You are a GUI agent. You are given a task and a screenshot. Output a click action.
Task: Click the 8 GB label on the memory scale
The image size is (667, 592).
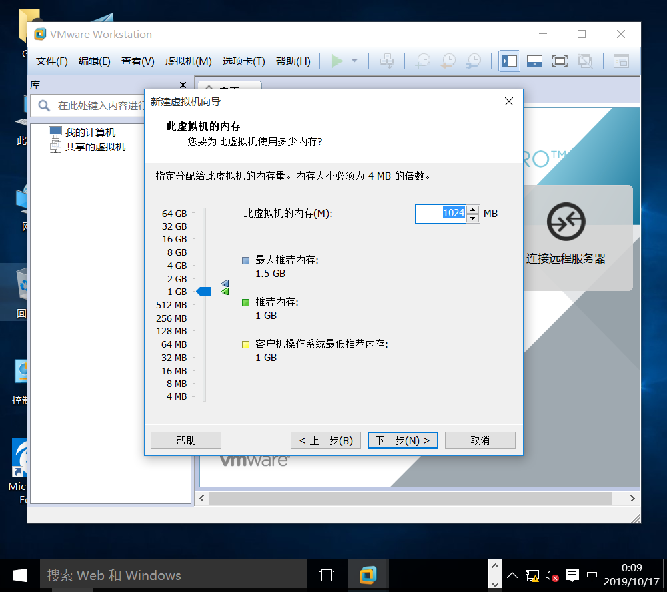177,252
